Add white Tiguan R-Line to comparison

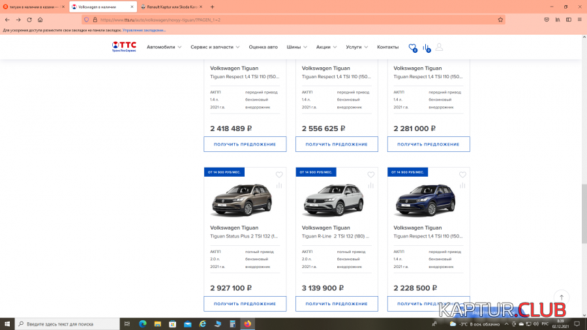point(371,186)
